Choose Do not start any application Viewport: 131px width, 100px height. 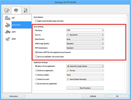click(x=36, y=84)
